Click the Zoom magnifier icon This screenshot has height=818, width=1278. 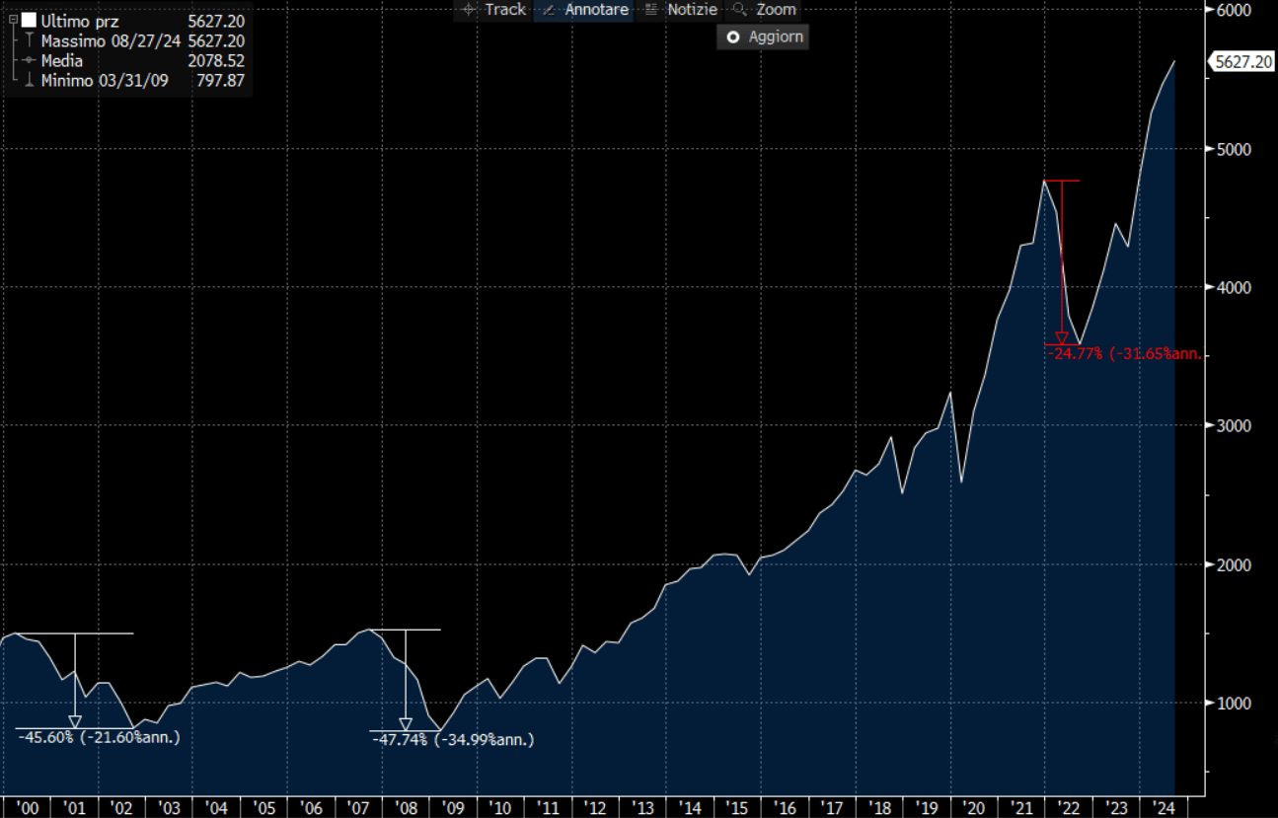(737, 10)
